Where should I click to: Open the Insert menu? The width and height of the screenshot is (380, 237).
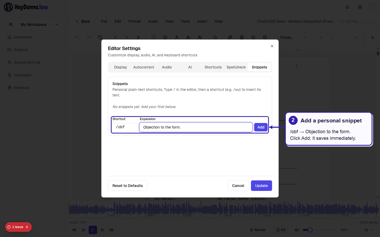202,21
